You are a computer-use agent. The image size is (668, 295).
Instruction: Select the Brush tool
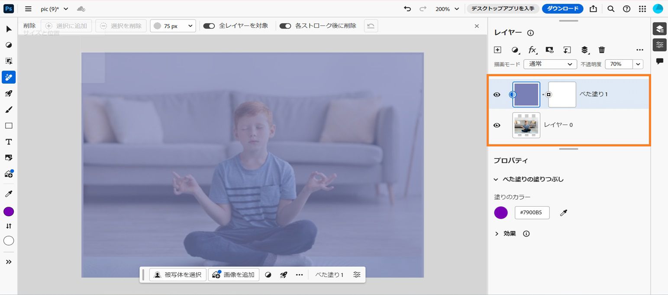pos(9,109)
